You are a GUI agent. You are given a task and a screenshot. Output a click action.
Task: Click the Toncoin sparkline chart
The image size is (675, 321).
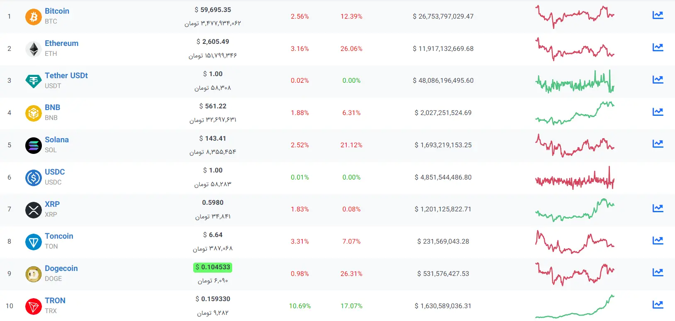[x=575, y=242]
